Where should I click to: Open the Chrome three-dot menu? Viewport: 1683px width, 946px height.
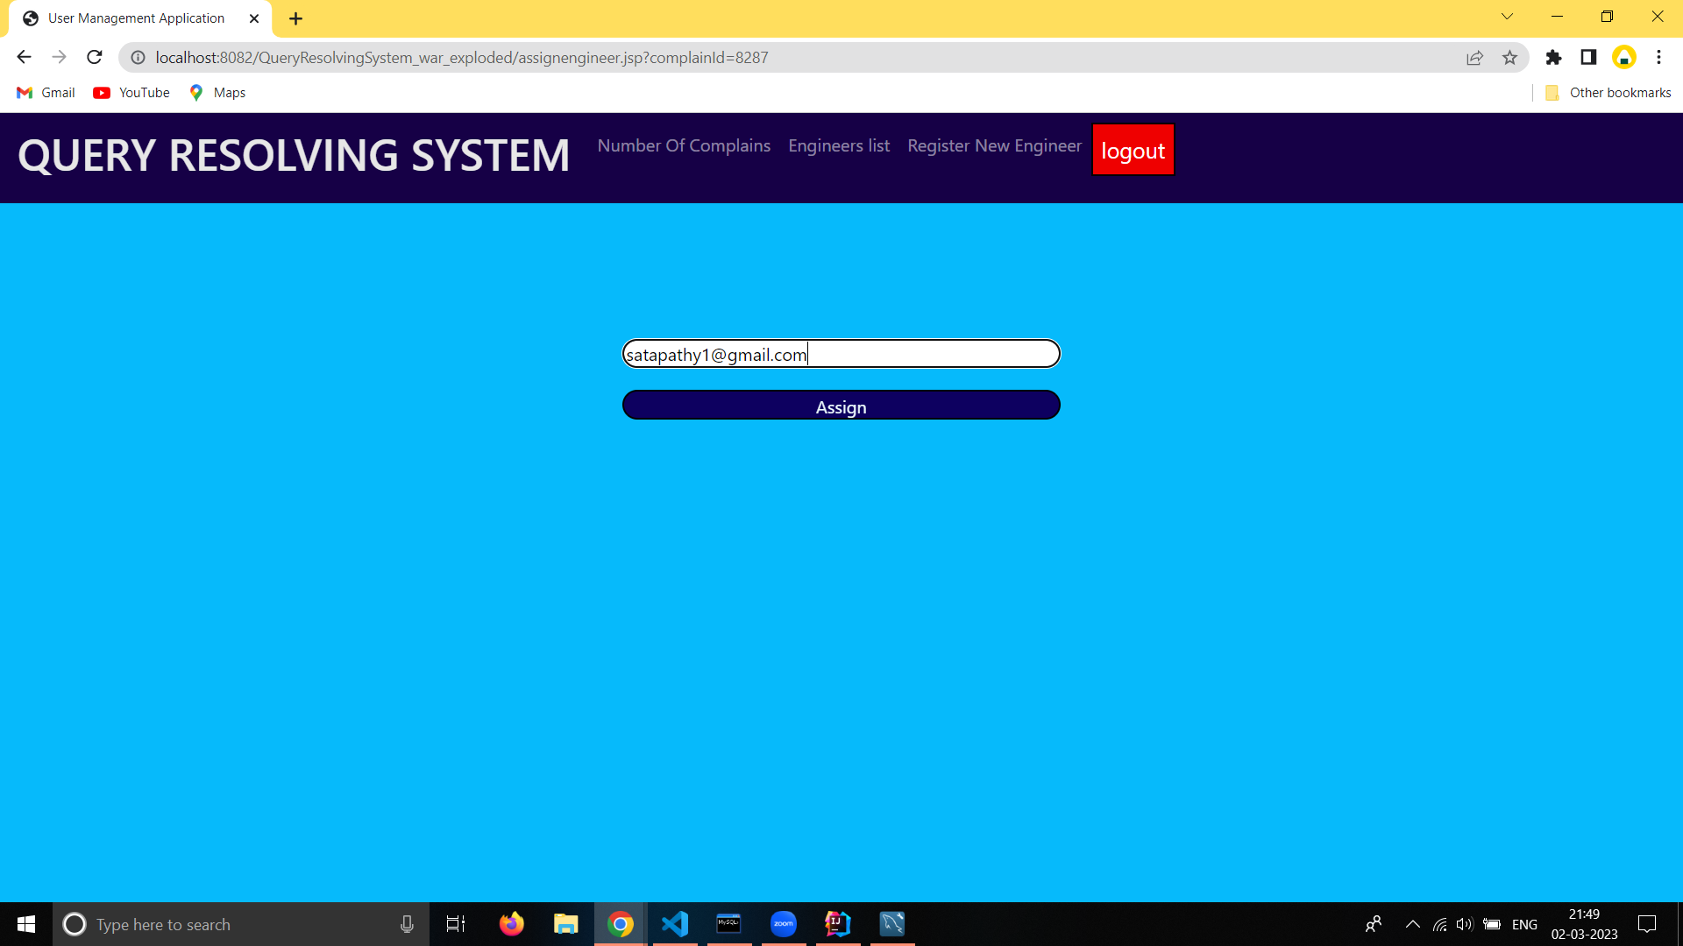(1658, 58)
